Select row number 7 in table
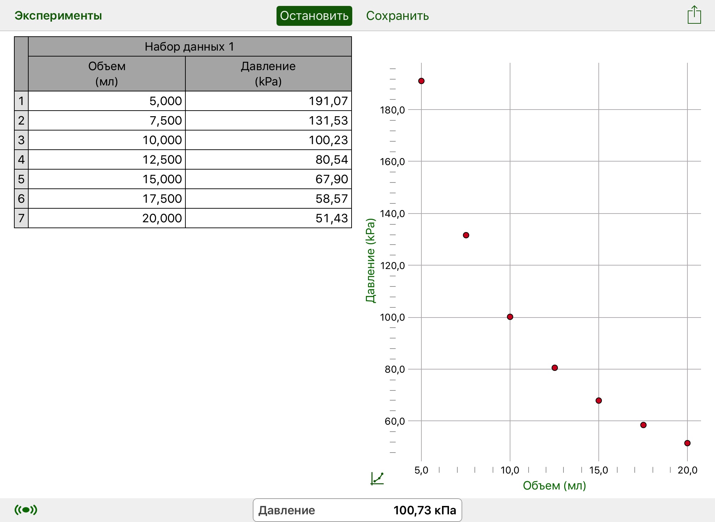 point(21,218)
